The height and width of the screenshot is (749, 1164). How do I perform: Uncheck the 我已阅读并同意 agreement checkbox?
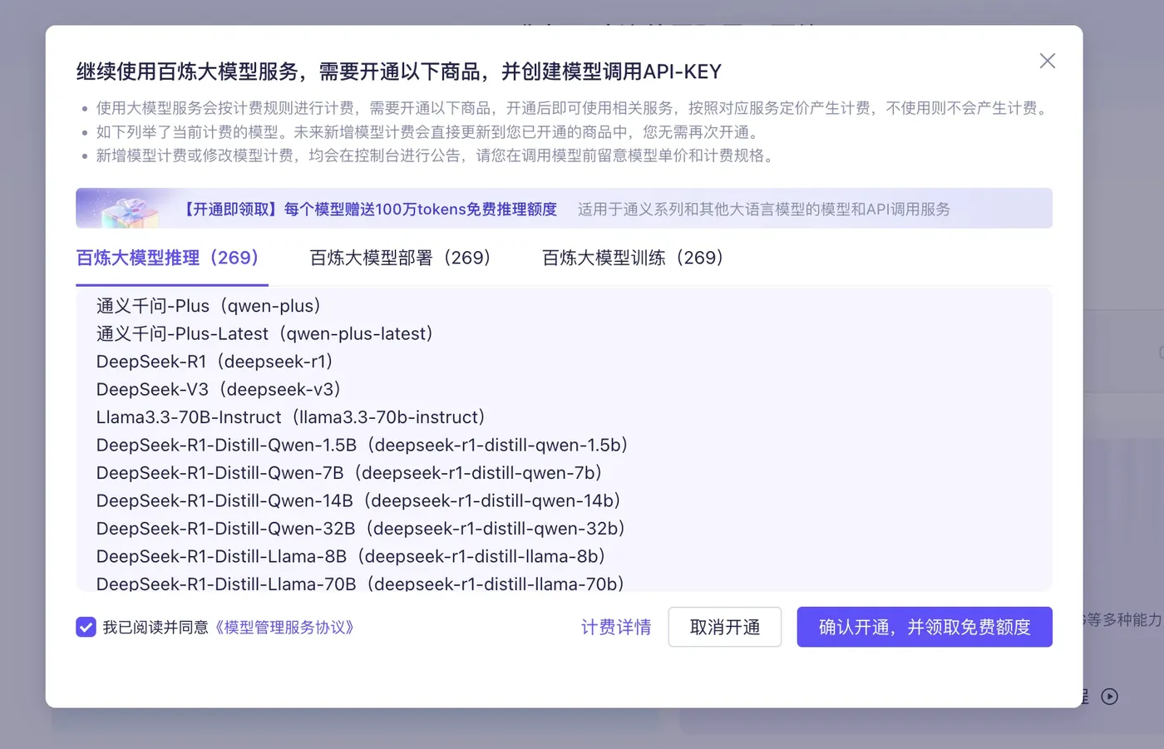coord(86,627)
